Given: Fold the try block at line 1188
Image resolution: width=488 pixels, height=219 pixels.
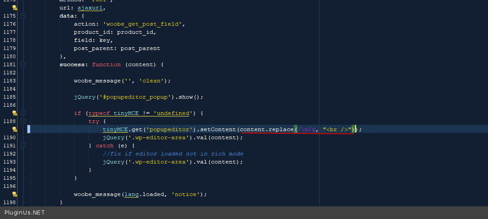Looking at the screenshot, I should (23, 121).
